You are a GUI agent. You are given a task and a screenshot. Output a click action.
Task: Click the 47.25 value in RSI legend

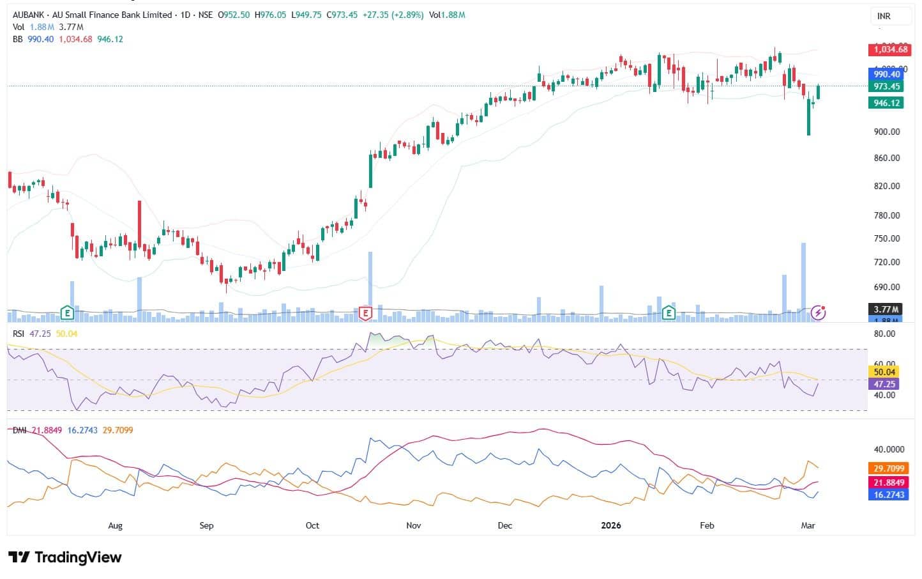pos(40,334)
